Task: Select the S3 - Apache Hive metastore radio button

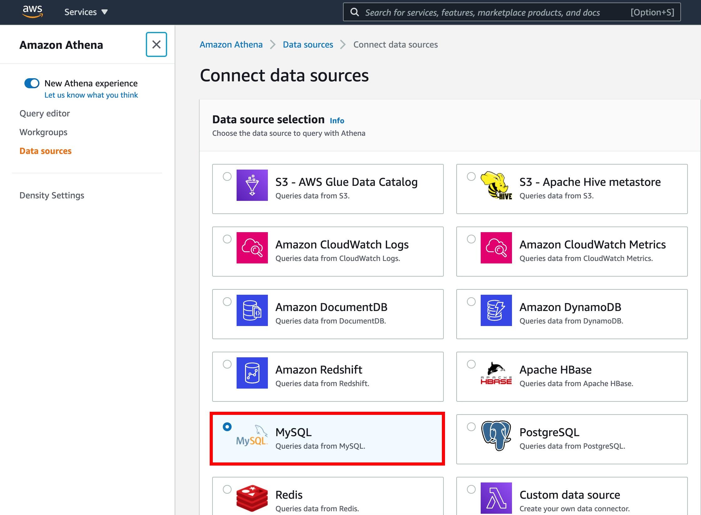Action: (x=471, y=176)
